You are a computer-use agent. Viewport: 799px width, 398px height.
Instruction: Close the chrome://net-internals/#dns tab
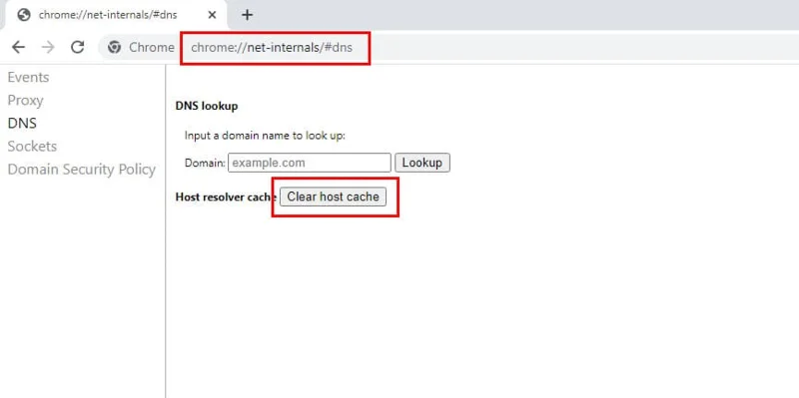212,15
